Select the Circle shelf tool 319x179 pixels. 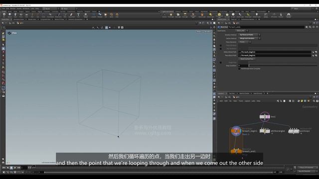click(x=43, y=15)
